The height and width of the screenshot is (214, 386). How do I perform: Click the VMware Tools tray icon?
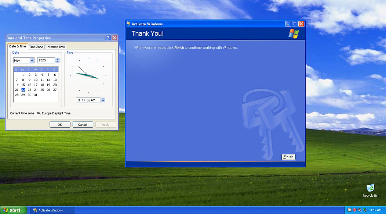(350, 210)
